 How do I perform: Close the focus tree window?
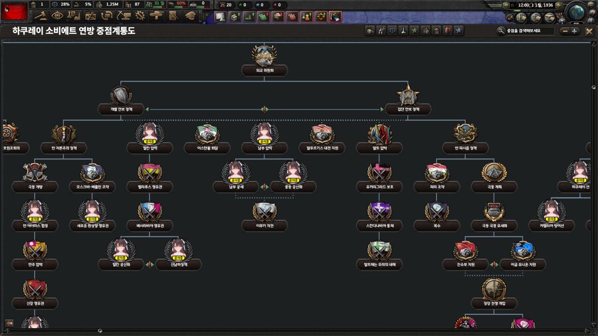click(x=589, y=31)
